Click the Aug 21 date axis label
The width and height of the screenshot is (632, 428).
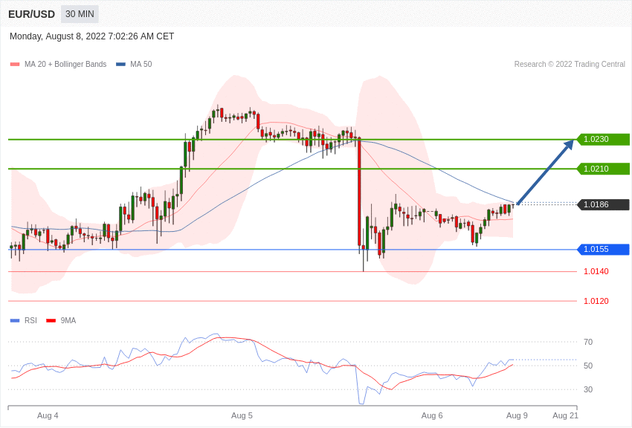(566, 416)
